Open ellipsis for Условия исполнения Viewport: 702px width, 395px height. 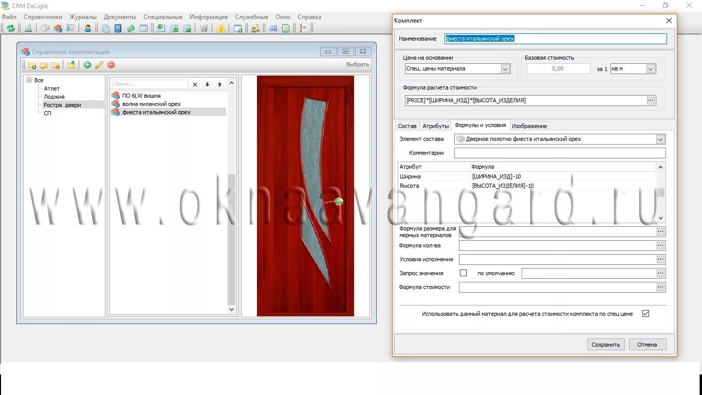(x=661, y=259)
